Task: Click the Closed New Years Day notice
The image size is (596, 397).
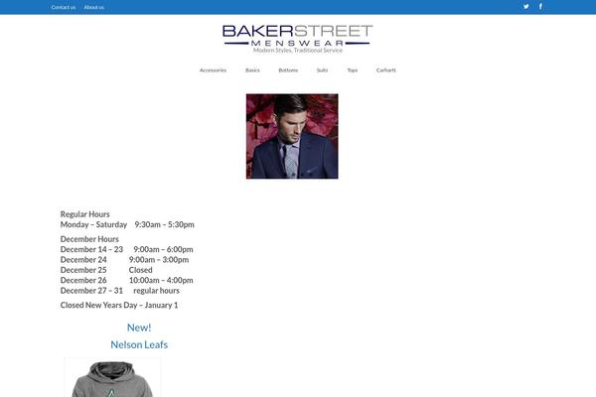Action: point(119,305)
